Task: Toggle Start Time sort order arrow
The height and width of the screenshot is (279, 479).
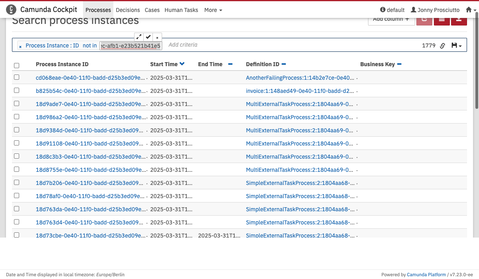Action: click(182, 64)
